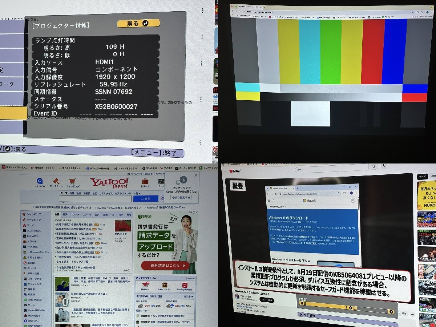Image resolution: width=436 pixels, height=327 pixels.
Task: Expand the 一覧 dropdown above Yahoo search
Action: [137, 193]
